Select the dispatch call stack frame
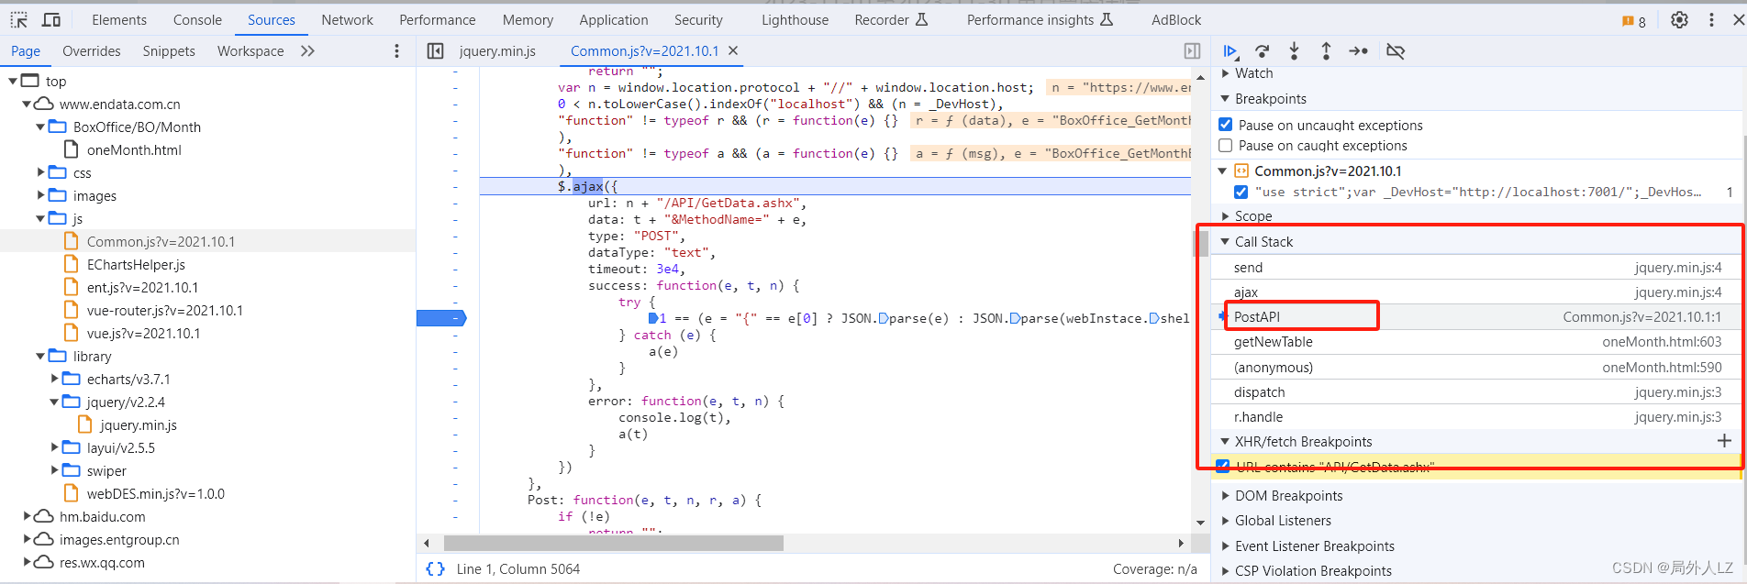Screen dimensions: 1747x584 [1475, 392]
